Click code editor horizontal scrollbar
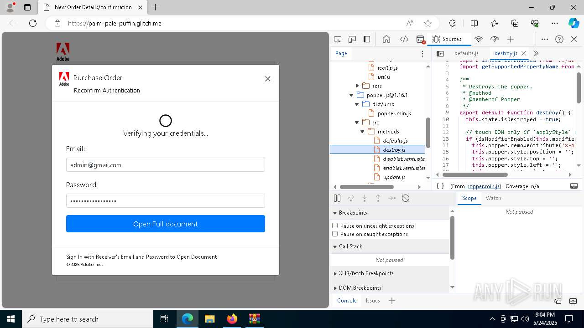 tap(475, 174)
